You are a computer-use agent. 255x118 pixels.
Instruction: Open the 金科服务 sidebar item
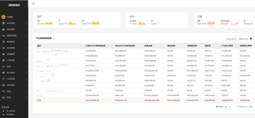click(x=14, y=85)
